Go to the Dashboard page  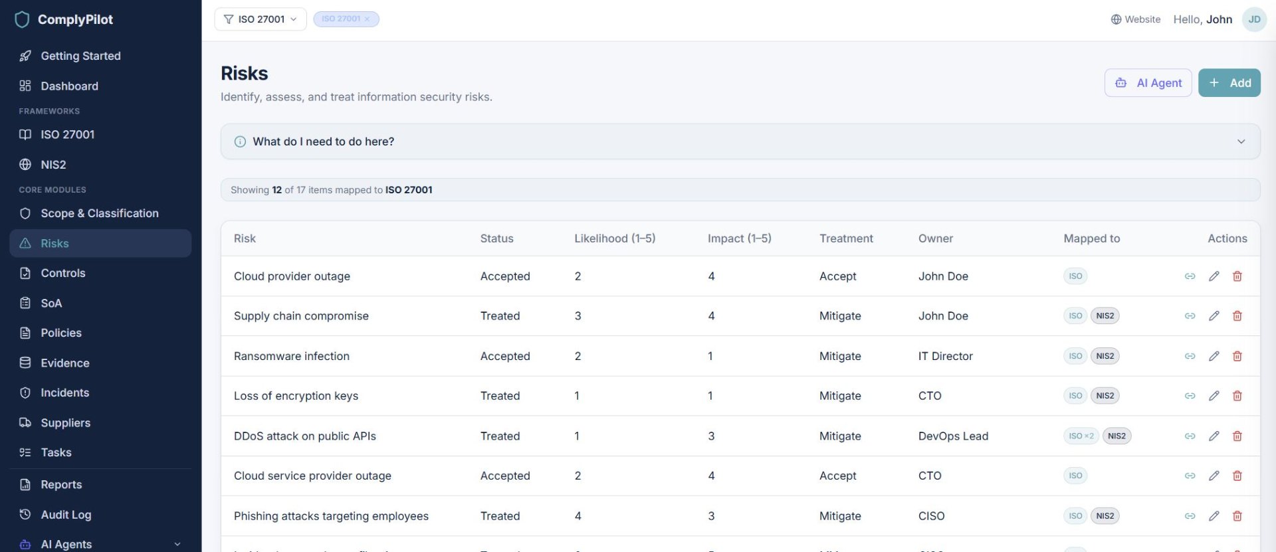click(100, 86)
